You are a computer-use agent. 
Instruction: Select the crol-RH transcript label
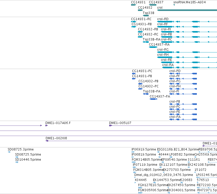coord(163,54)
